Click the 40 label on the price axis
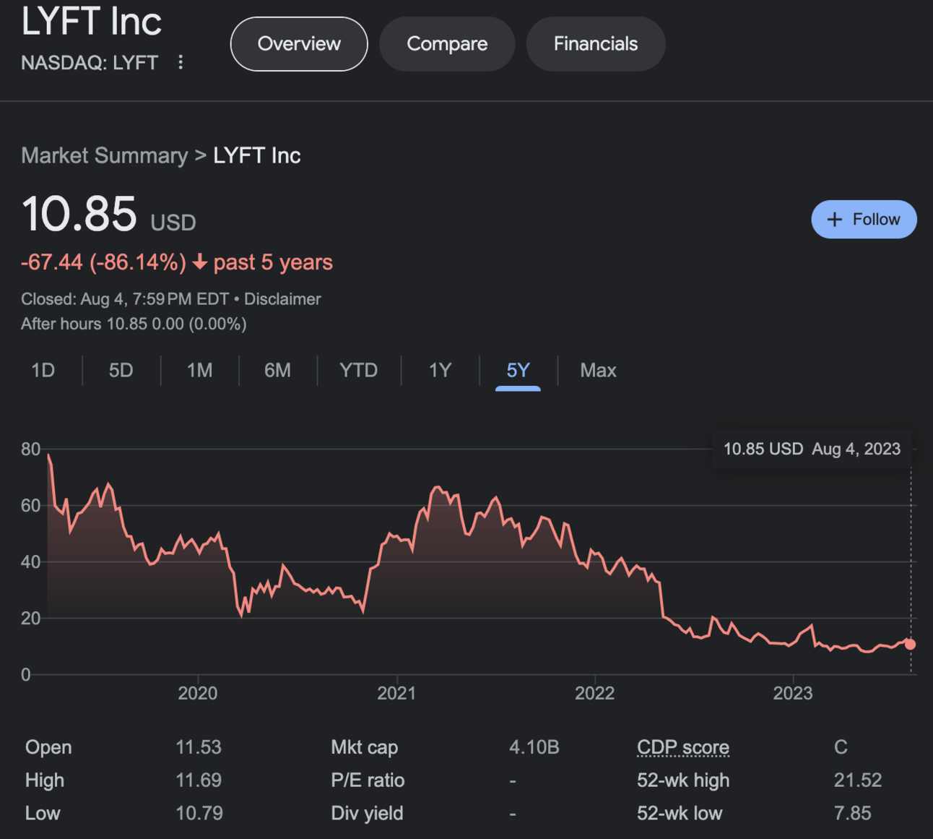933x839 pixels. tap(31, 562)
